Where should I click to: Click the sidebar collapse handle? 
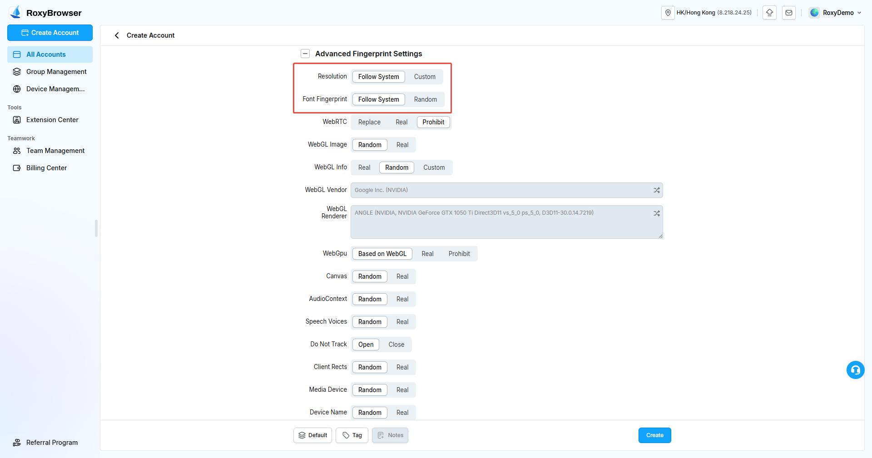point(96,228)
